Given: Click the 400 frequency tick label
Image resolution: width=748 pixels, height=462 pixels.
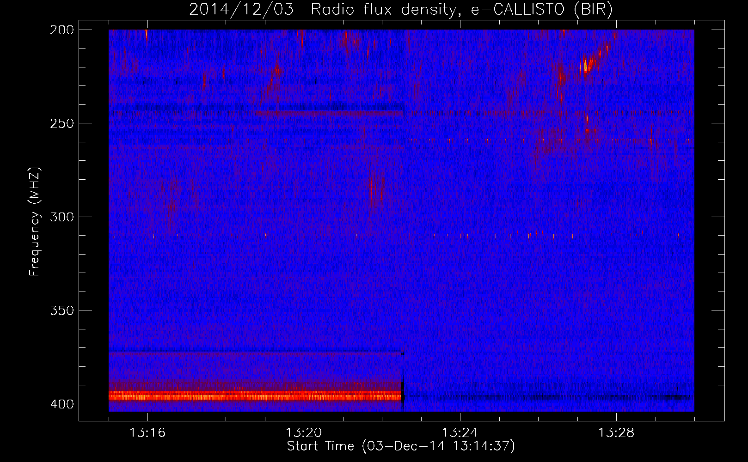Looking at the screenshot, I should pyautogui.click(x=61, y=404).
